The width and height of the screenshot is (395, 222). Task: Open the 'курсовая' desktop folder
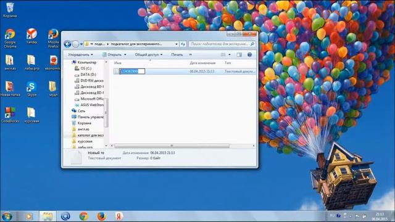(x=31, y=115)
